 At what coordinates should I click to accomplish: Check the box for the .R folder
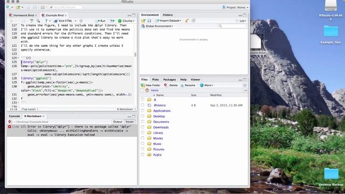tap(142, 100)
